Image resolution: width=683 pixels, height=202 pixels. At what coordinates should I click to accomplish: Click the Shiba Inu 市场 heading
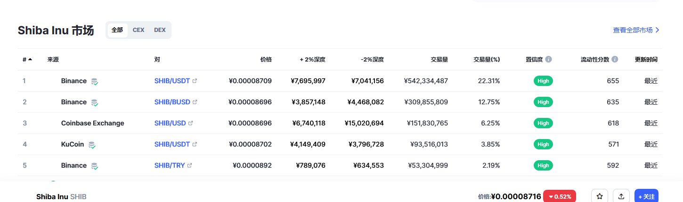click(x=56, y=31)
